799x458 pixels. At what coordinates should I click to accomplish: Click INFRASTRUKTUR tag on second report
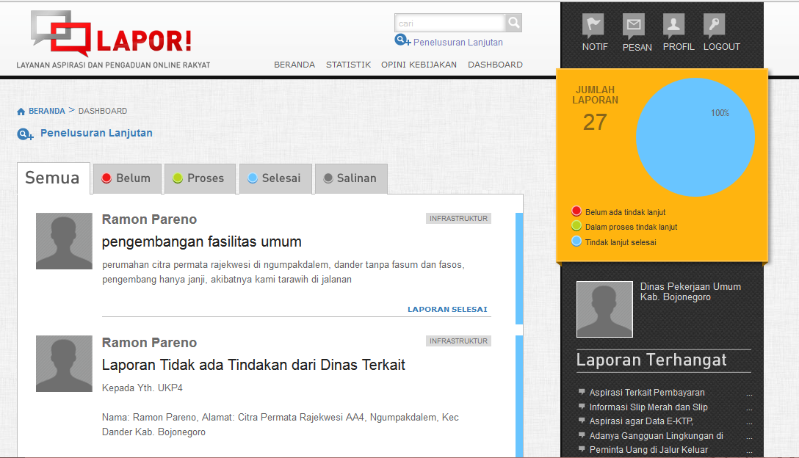[x=458, y=341]
